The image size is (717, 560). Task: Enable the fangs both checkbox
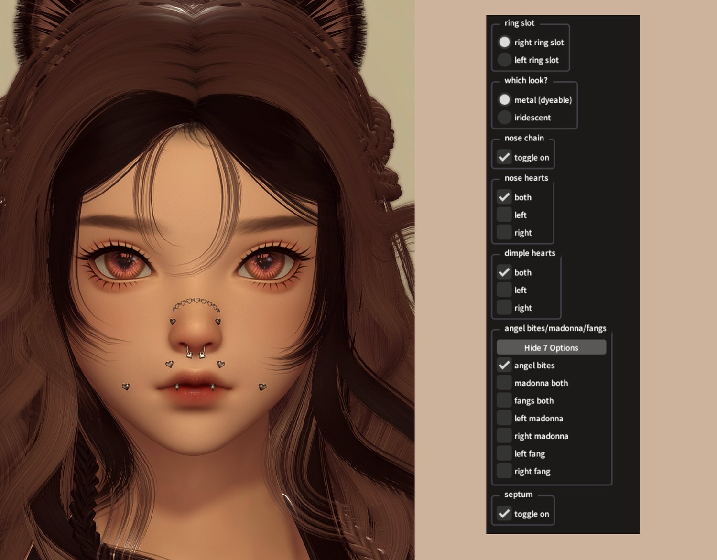click(504, 400)
